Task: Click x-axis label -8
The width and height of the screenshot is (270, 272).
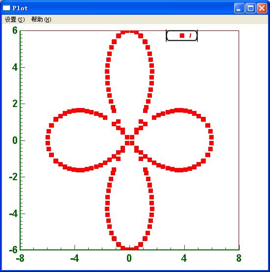Action: coord(20,258)
